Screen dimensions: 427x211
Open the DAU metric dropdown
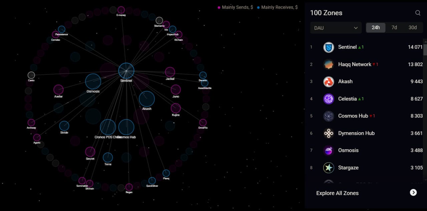336,28
